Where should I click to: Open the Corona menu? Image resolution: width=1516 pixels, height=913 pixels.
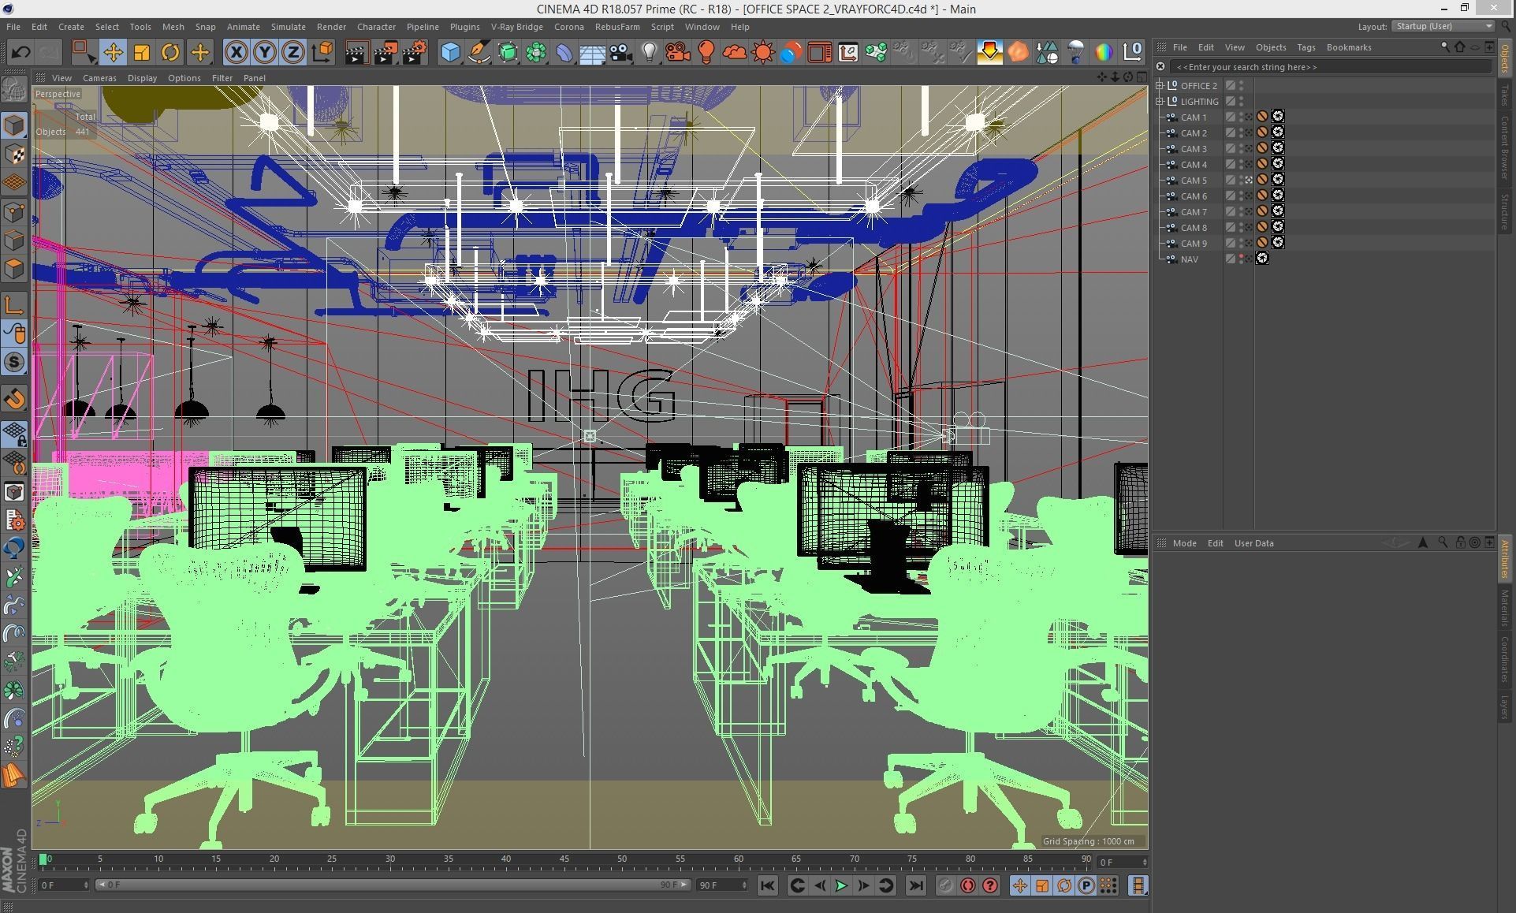[568, 27]
